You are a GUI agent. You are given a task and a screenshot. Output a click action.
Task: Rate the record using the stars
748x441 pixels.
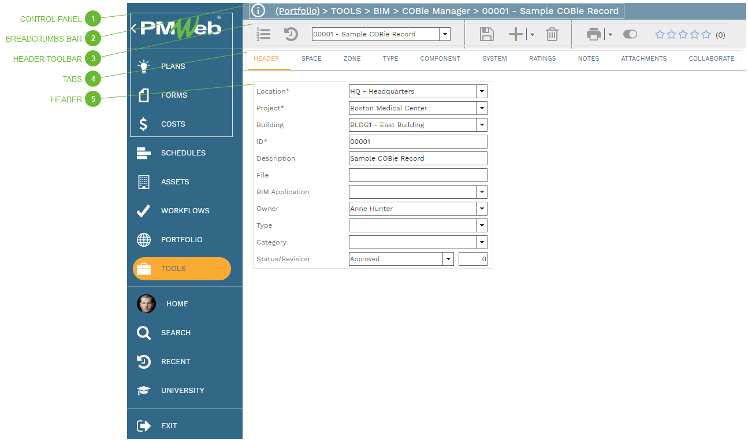coord(683,34)
